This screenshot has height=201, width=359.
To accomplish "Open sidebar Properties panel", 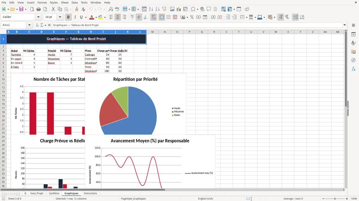I will [x=353, y=35].
